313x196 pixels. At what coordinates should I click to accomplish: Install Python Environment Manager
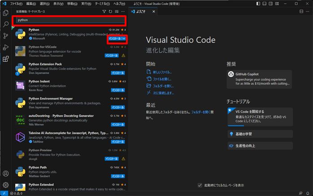click(118, 107)
